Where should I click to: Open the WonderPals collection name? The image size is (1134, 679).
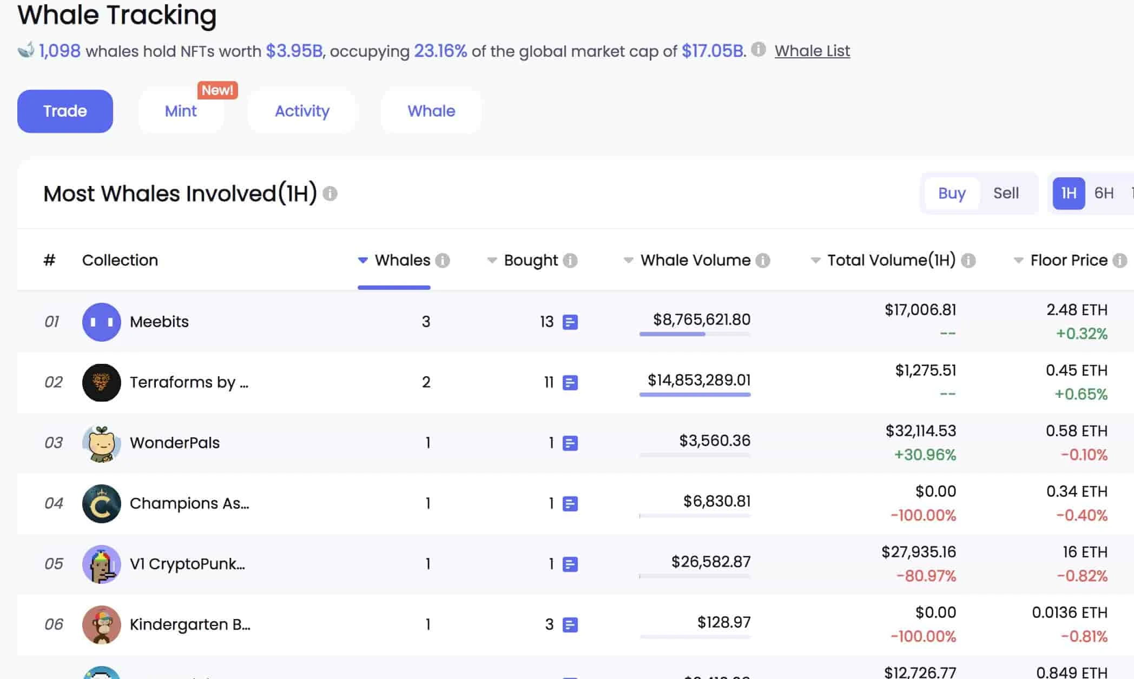pos(175,443)
